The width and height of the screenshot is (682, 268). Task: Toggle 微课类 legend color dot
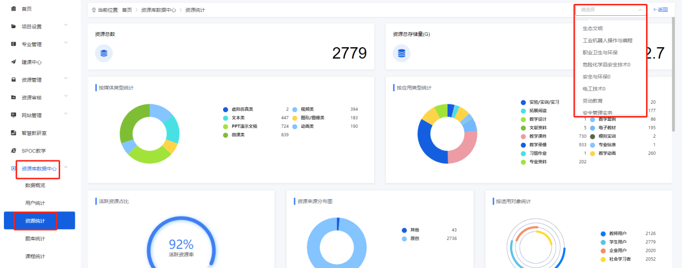(x=226, y=135)
